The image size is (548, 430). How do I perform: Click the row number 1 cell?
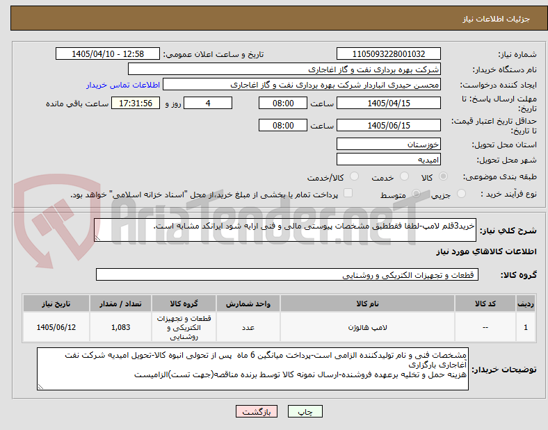[526, 327]
